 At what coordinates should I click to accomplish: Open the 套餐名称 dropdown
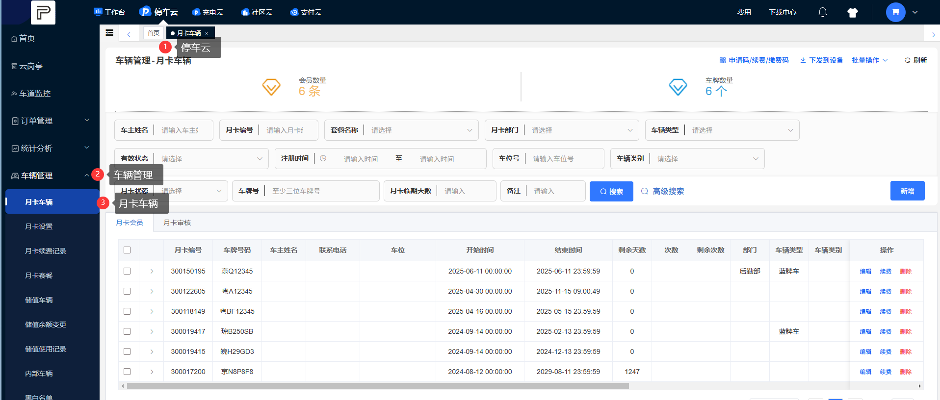coord(401,130)
